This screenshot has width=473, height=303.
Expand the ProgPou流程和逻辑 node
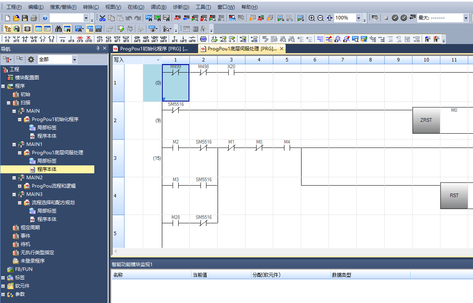click(x=20, y=186)
